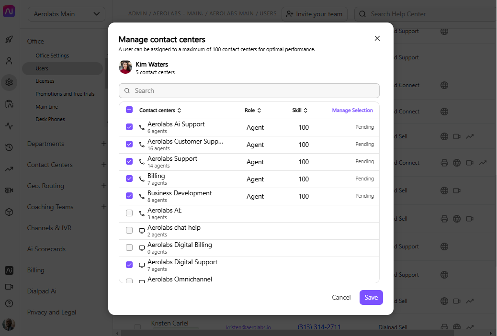
Task: Click Kim Waters profile picture
Action: pos(125,67)
